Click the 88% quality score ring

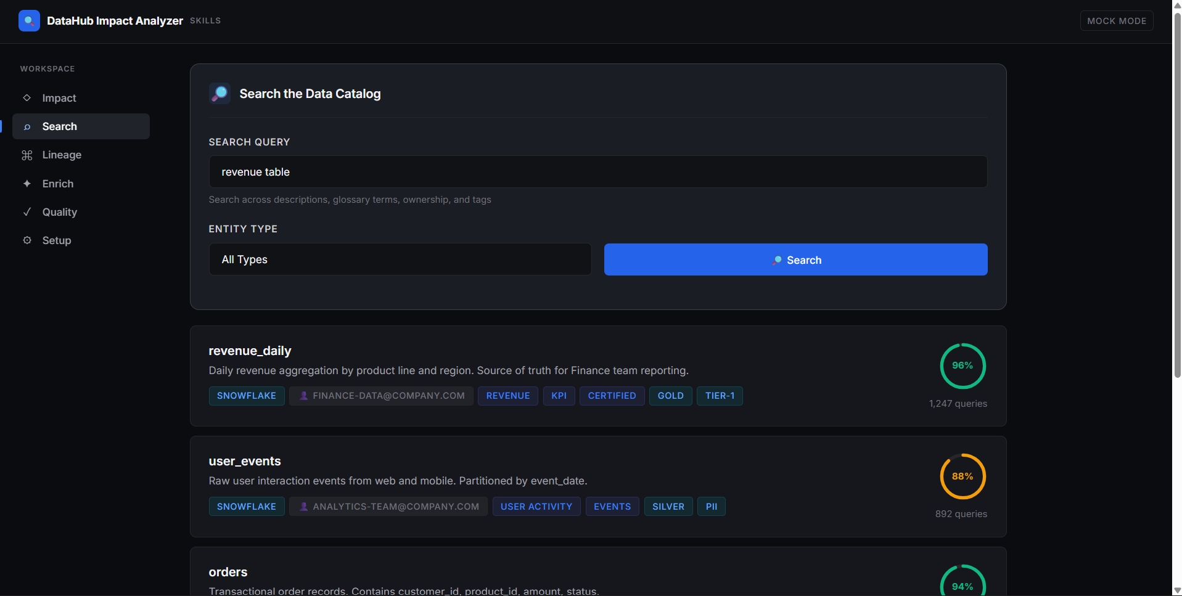[x=962, y=476]
